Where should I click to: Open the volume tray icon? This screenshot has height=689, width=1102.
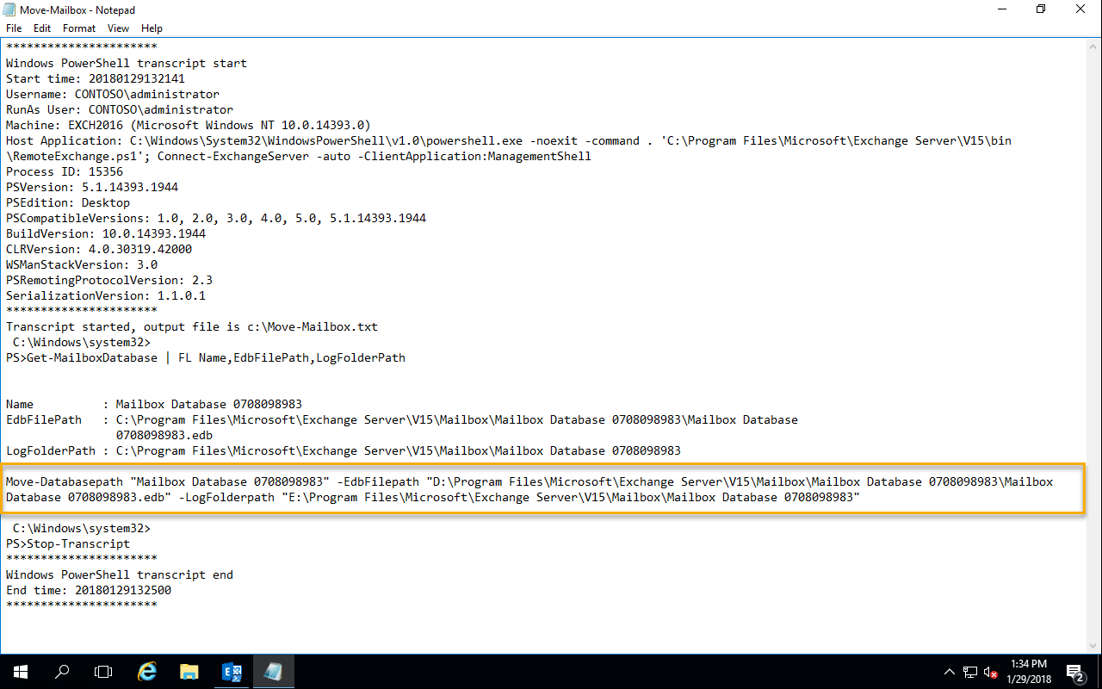pos(991,672)
